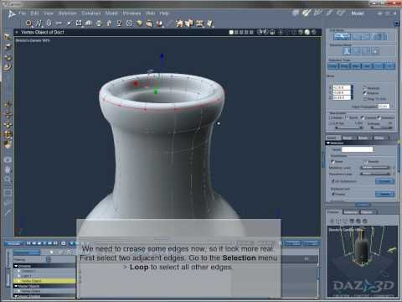
Task: Adjust the Modeling Level slider
Action: (375, 168)
